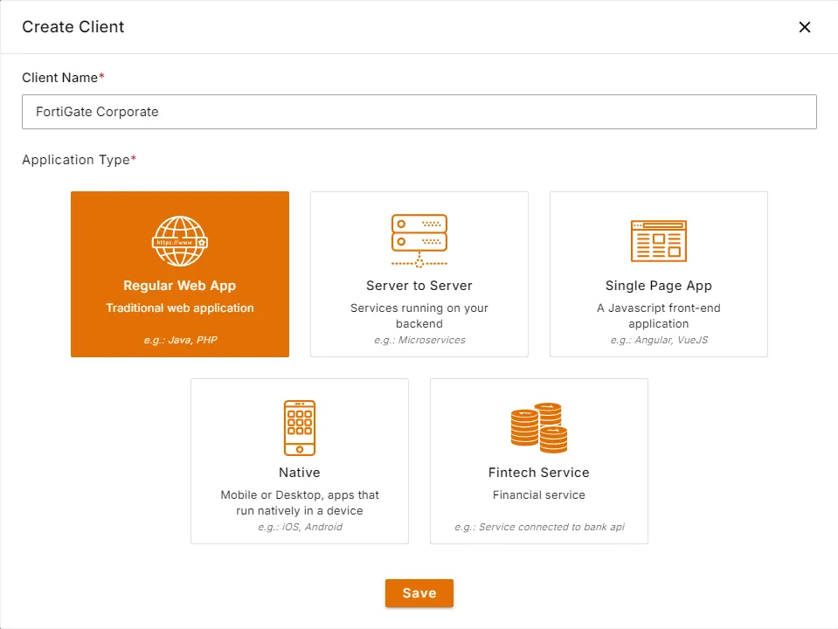The width and height of the screenshot is (838, 629).
Task: Click the e.g.: Microservices example text
Action: [419, 340]
